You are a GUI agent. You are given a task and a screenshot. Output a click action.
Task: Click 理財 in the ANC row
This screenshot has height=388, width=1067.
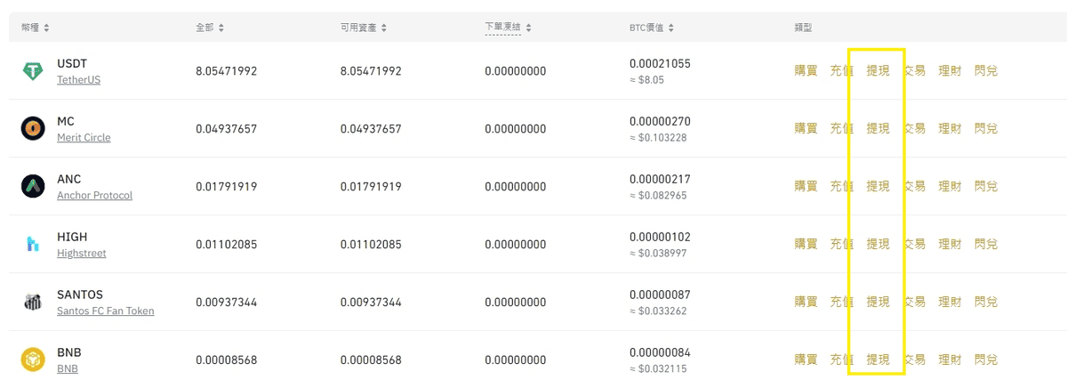pyautogui.click(x=950, y=187)
